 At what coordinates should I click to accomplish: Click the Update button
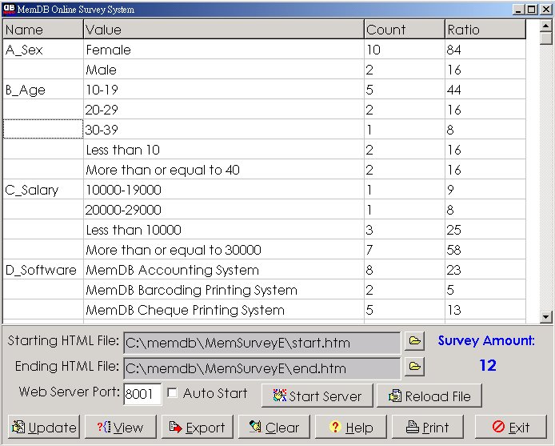[44, 428]
